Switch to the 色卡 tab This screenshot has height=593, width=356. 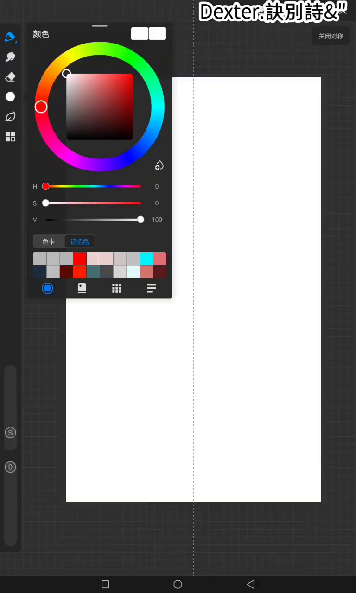coord(49,241)
